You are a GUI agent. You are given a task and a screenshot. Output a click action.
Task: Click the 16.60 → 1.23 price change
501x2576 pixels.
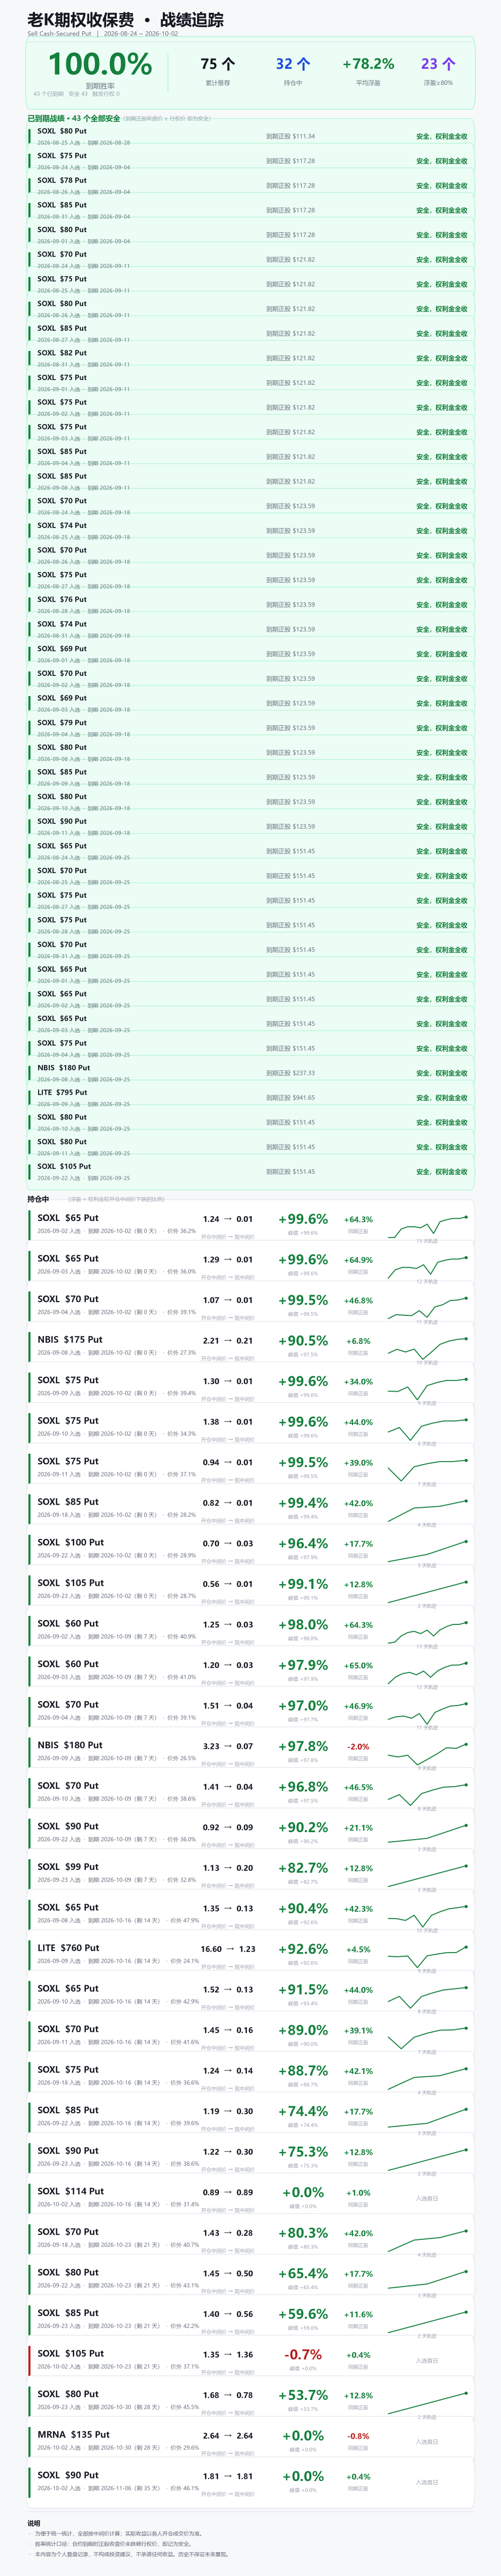[228, 1949]
